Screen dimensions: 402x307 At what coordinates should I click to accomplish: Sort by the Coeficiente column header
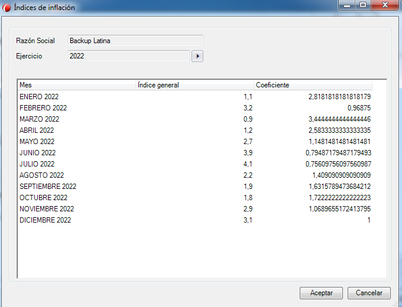(313, 85)
